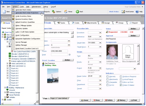Enable the Follow-up Work checkbox
Screen dimensions: 146x106
(121, 82)
